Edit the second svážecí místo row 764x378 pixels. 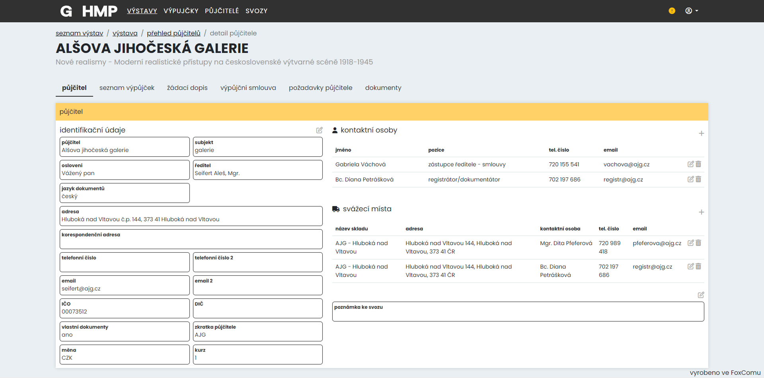click(x=691, y=266)
